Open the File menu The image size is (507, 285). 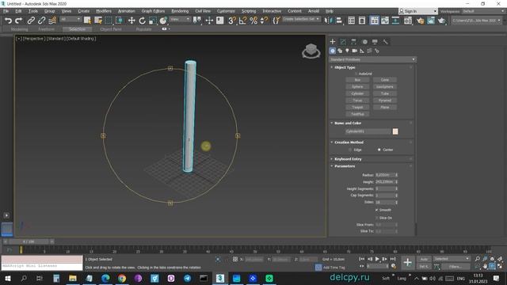click(x=6, y=11)
